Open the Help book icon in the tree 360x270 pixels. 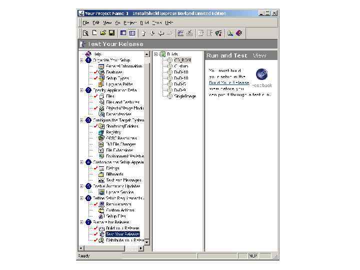(x=88, y=54)
